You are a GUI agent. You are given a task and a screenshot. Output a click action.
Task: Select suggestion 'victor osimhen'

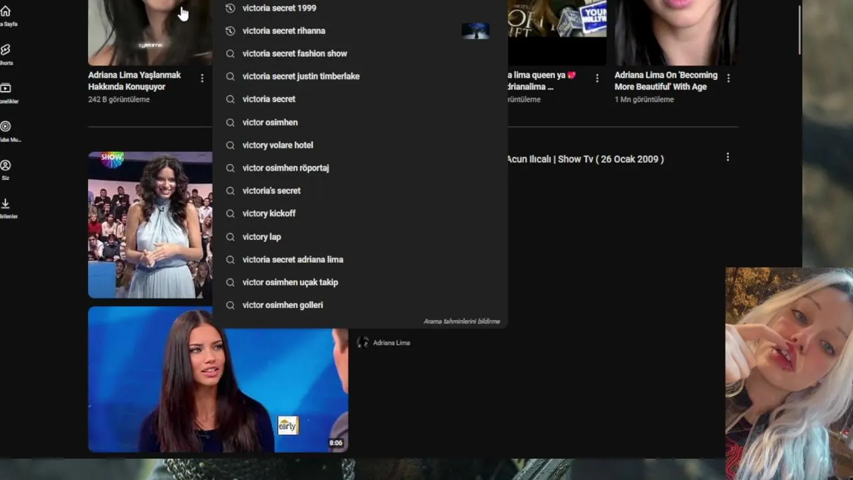click(x=360, y=122)
